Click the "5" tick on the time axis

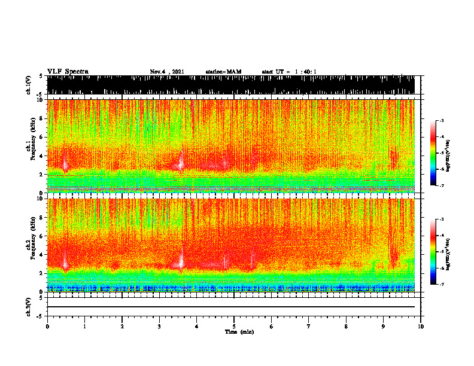click(x=234, y=327)
